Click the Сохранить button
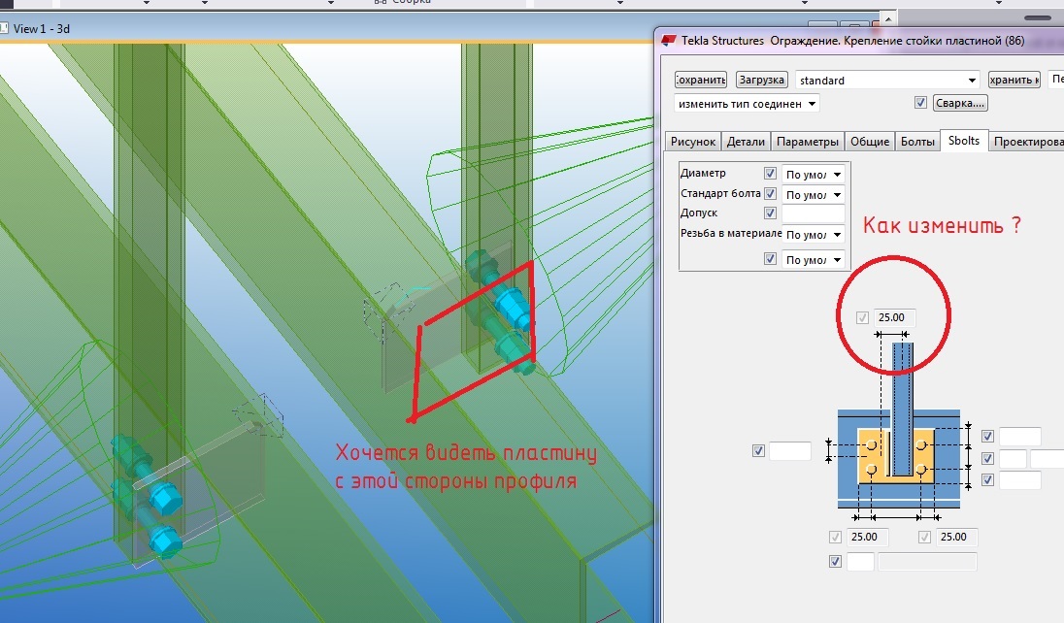 700,80
